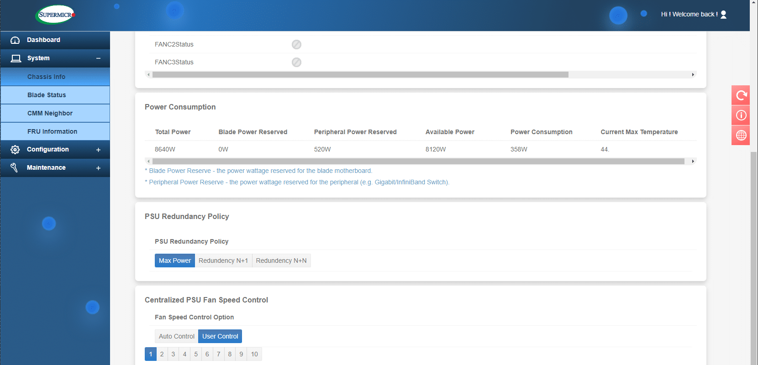Click the 8120W available power value
This screenshot has height=365, width=758.
436,149
